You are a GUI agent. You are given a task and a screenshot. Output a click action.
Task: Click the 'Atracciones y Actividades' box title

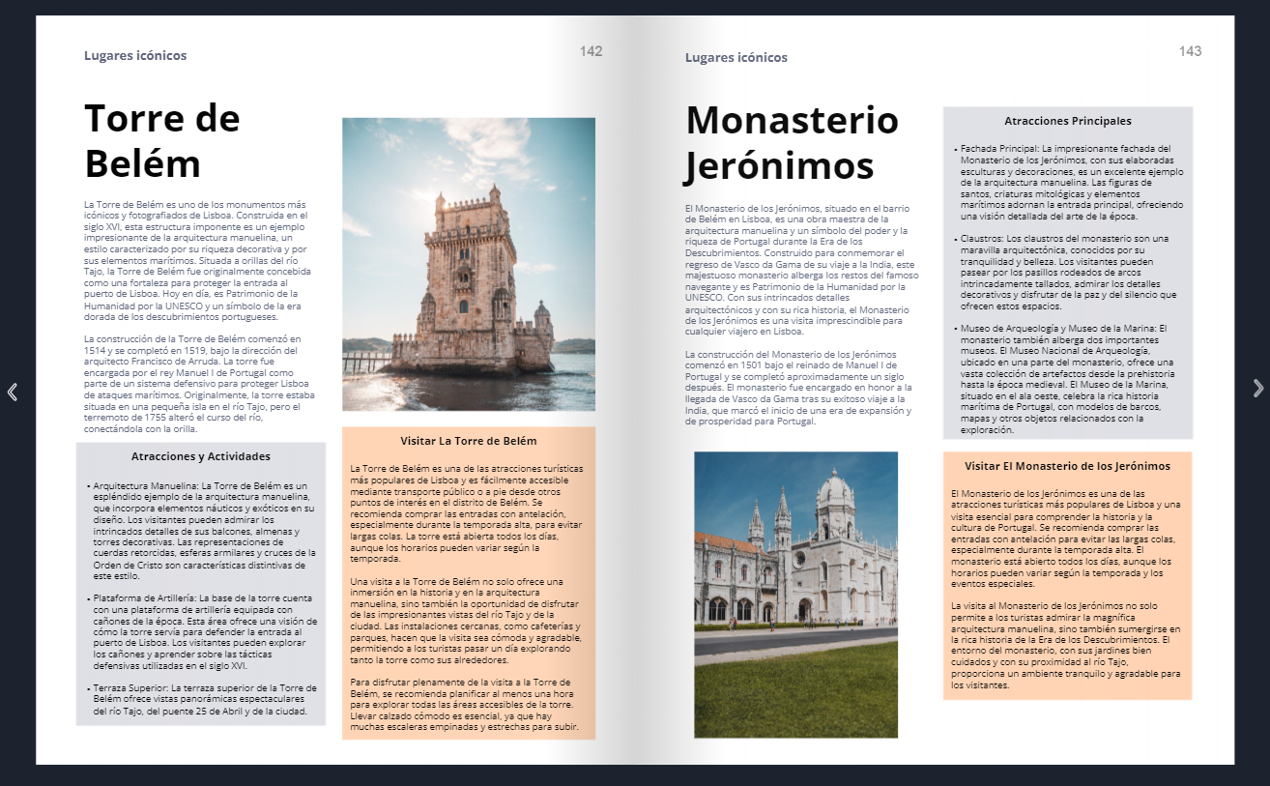click(x=201, y=456)
